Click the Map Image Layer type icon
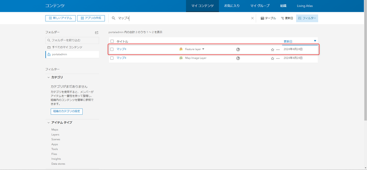This screenshot has width=367, height=170. (x=181, y=58)
